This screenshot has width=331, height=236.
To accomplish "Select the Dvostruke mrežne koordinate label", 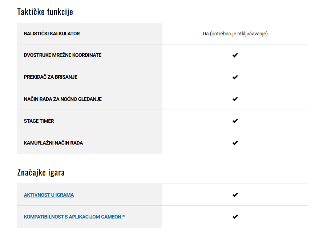I will pyautogui.click(x=62, y=55).
